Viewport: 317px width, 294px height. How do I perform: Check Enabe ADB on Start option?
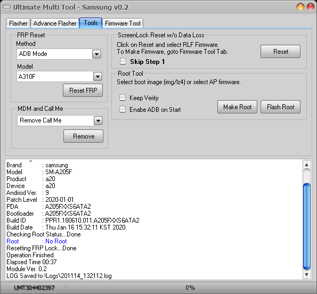(123, 109)
